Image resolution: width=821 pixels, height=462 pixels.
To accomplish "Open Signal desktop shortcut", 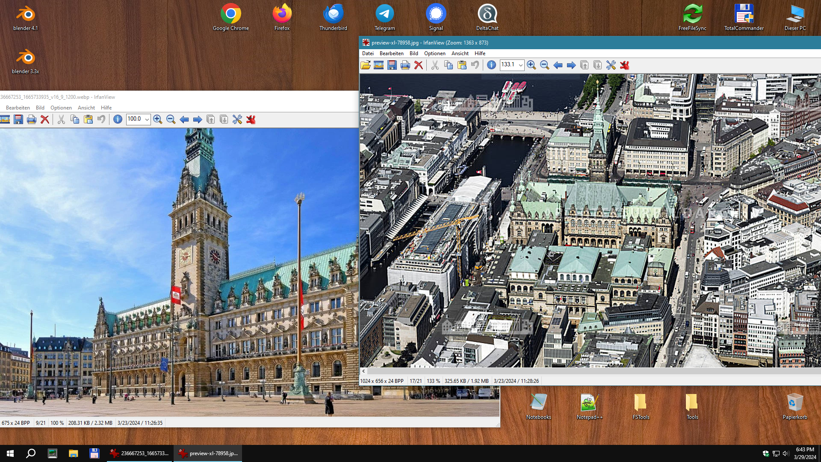I will pyautogui.click(x=436, y=18).
